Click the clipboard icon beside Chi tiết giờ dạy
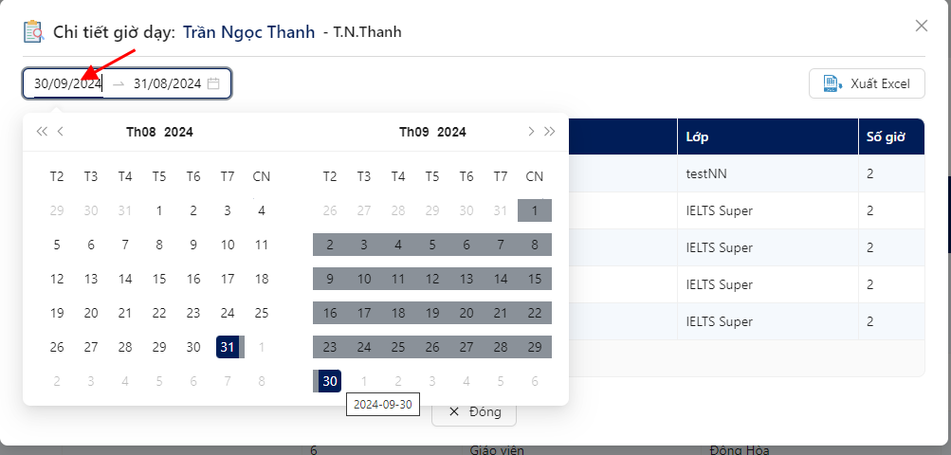 coord(33,31)
